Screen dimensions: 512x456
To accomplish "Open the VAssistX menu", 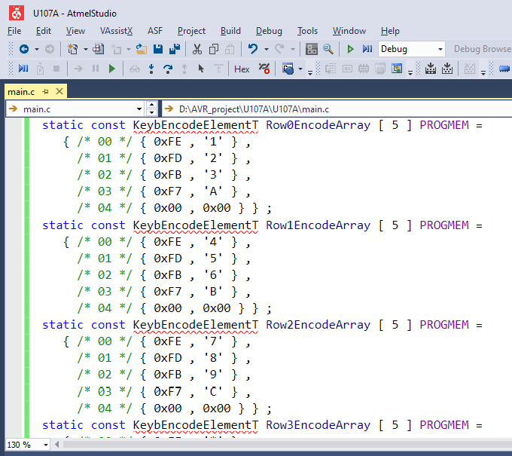I will click(x=116, y=31).
